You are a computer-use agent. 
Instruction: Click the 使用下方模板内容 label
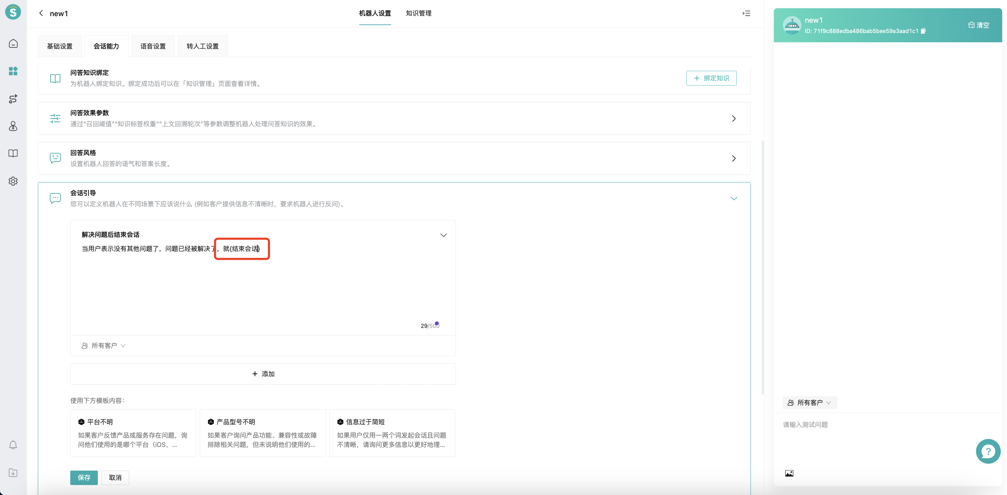(97, 401)
